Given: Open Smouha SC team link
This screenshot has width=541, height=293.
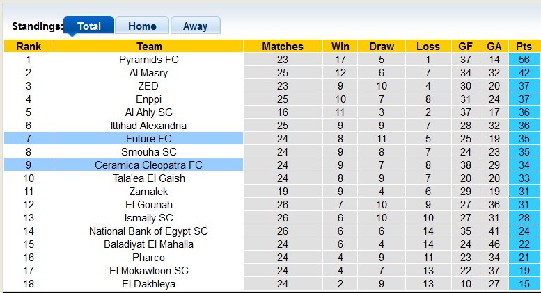Looking at the screenshot, I should (148, 152).
